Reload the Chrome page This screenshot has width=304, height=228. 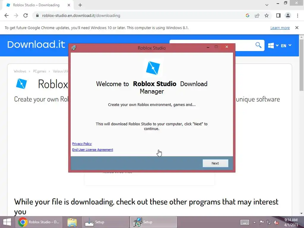pos(26,15)
